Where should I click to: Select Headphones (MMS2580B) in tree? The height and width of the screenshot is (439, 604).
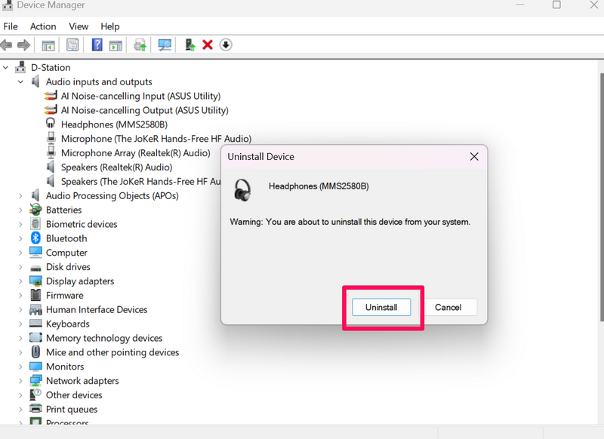114,124
